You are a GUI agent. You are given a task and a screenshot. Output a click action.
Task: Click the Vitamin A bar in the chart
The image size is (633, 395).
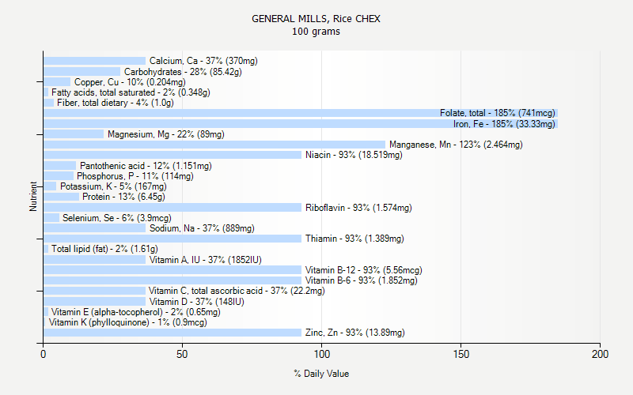95,260
